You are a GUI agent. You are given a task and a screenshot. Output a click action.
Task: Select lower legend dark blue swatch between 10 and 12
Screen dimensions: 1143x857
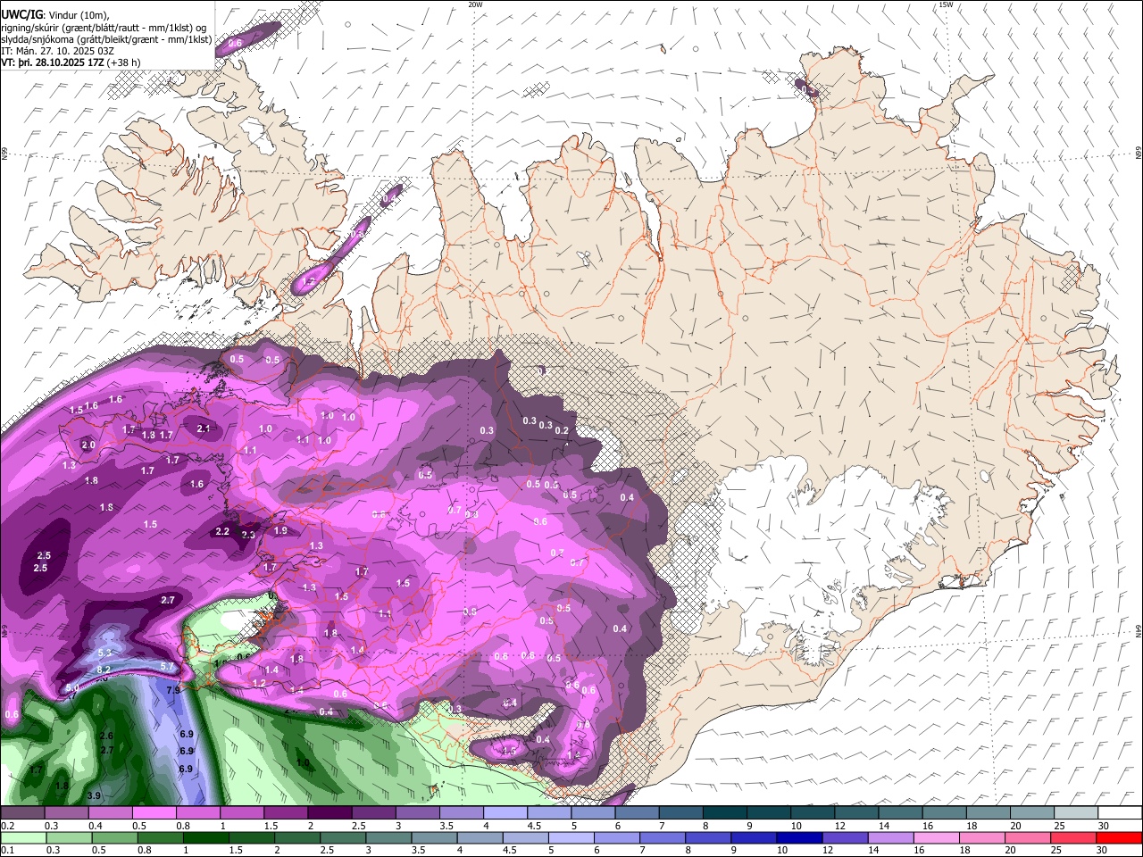799,837
